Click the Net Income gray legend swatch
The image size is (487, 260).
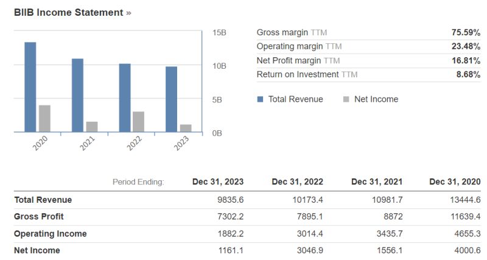point(346,99)
